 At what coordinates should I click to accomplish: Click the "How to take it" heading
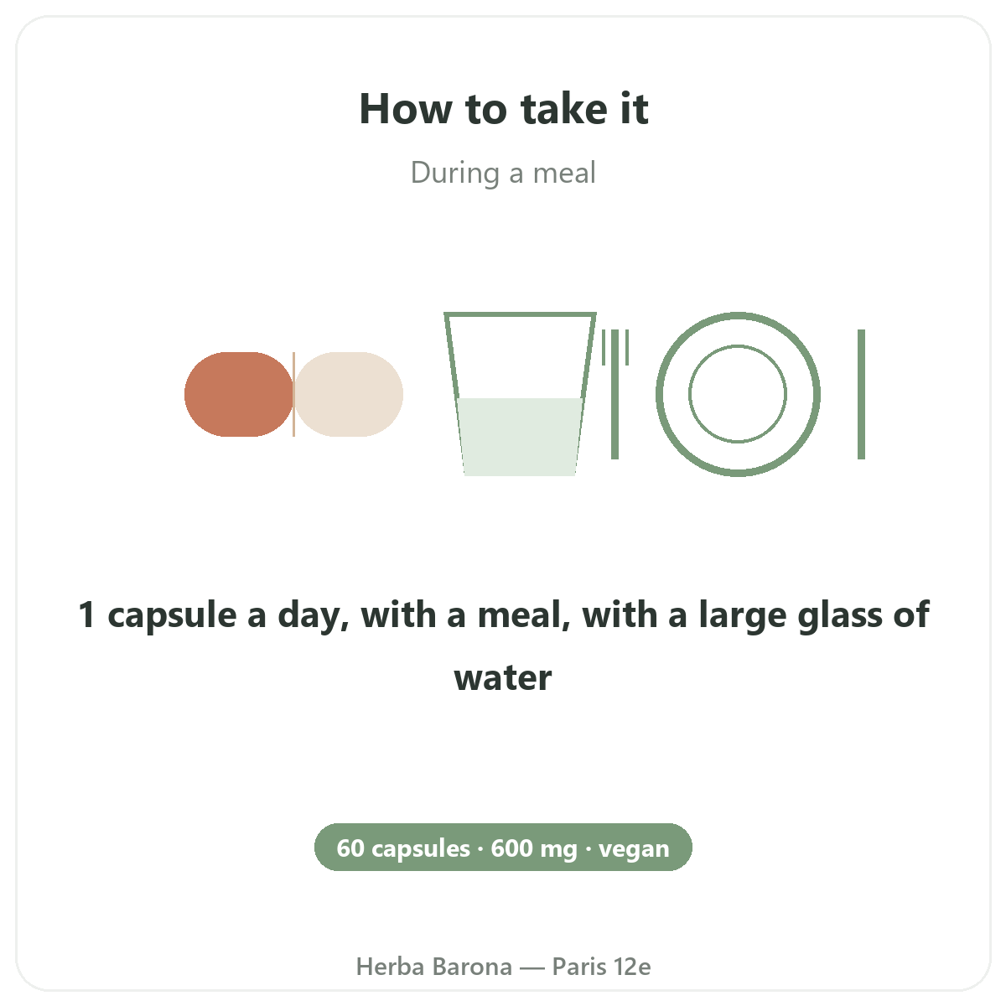[504, 109]
